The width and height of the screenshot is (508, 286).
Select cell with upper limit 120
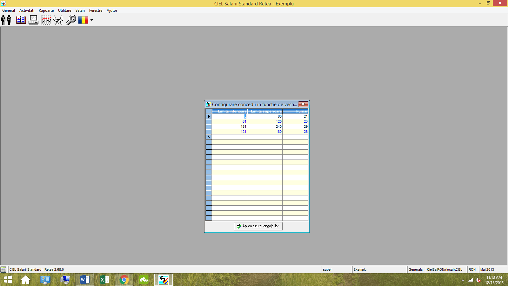click(265, 121)
